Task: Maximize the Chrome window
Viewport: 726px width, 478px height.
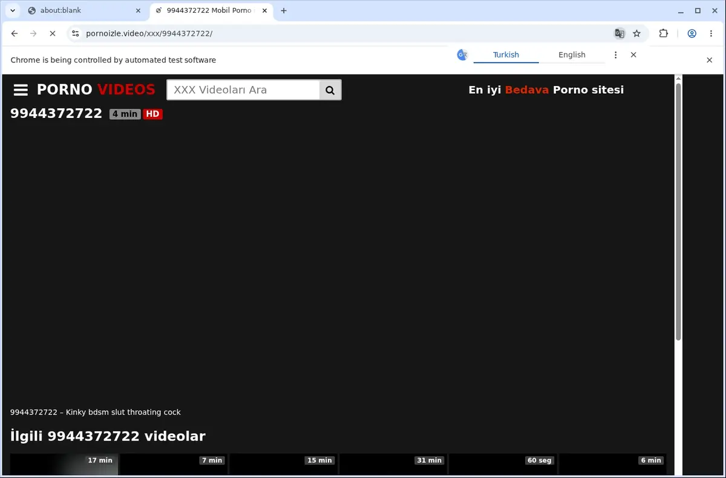Action: pyautogui.click(x=698, y=10)
